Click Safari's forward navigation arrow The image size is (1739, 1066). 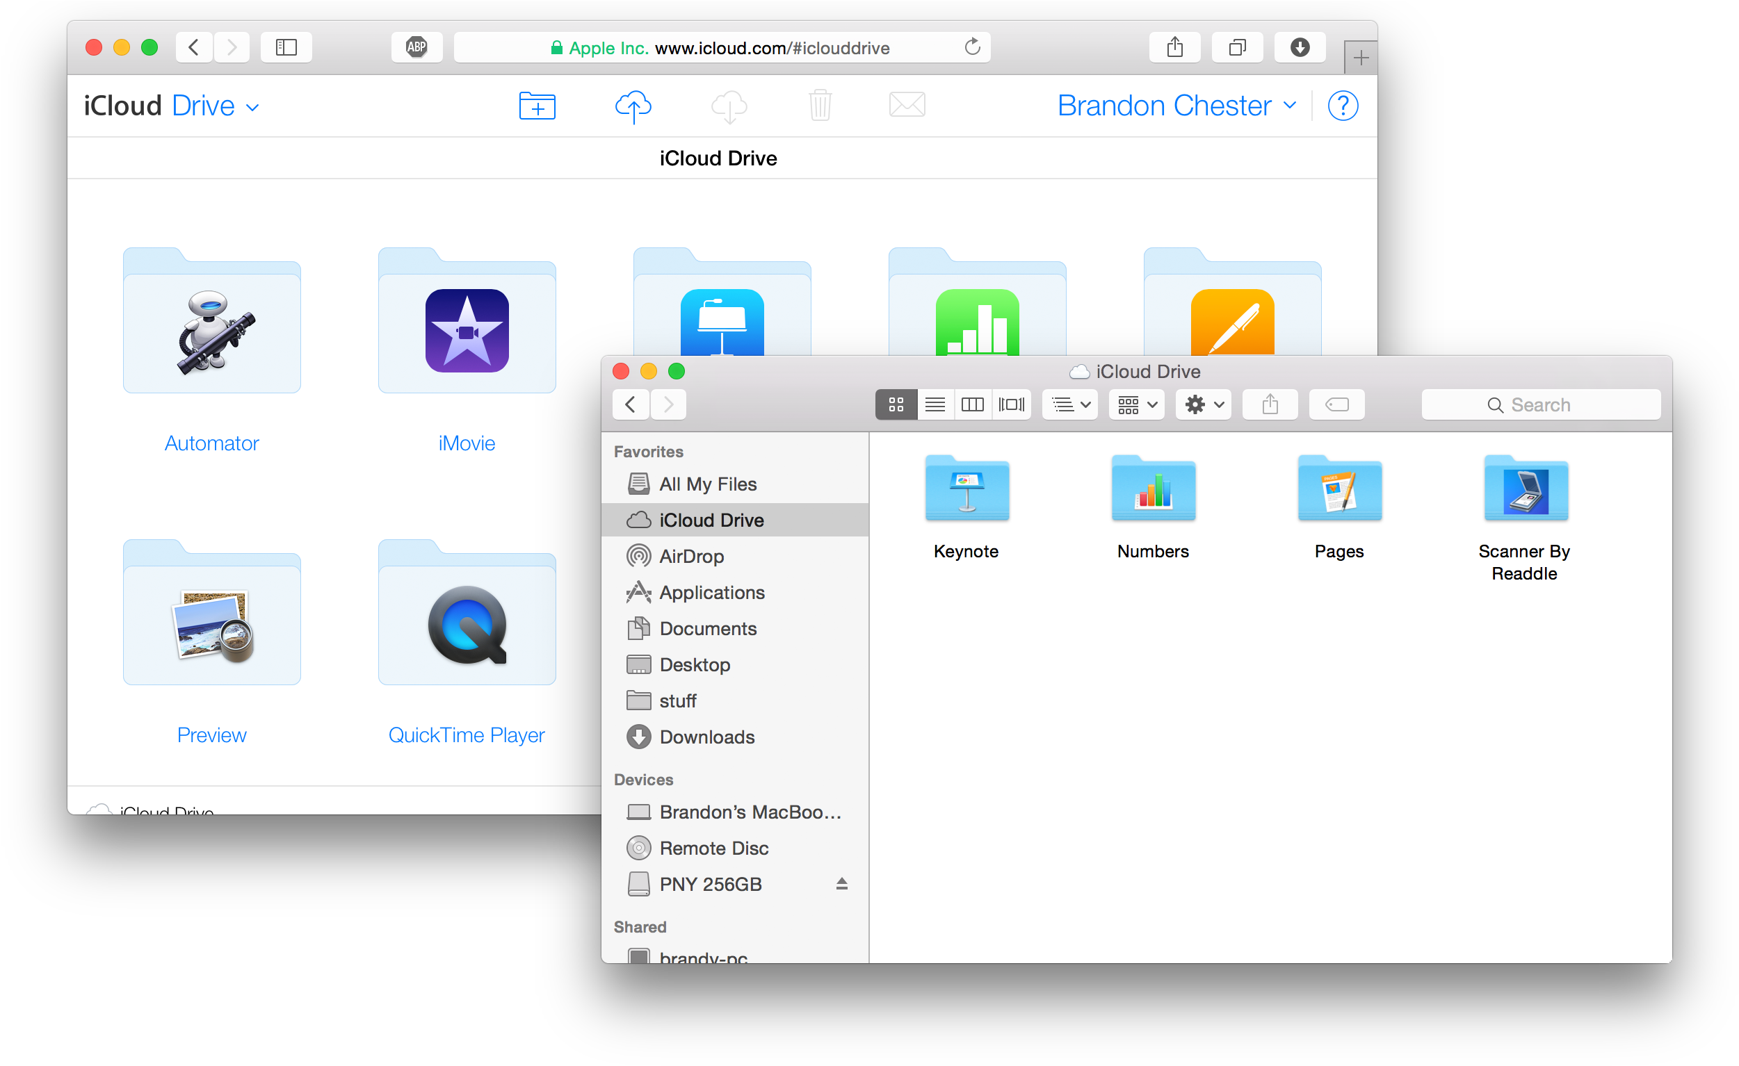tap(231, 47)
